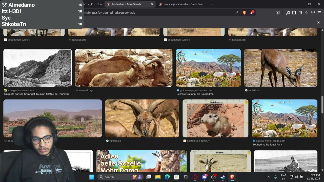The width and height of the screenshot is (324, 182).
Task: Close the 'bouhedma - Brave Search' tab
Action: (152, 4)
